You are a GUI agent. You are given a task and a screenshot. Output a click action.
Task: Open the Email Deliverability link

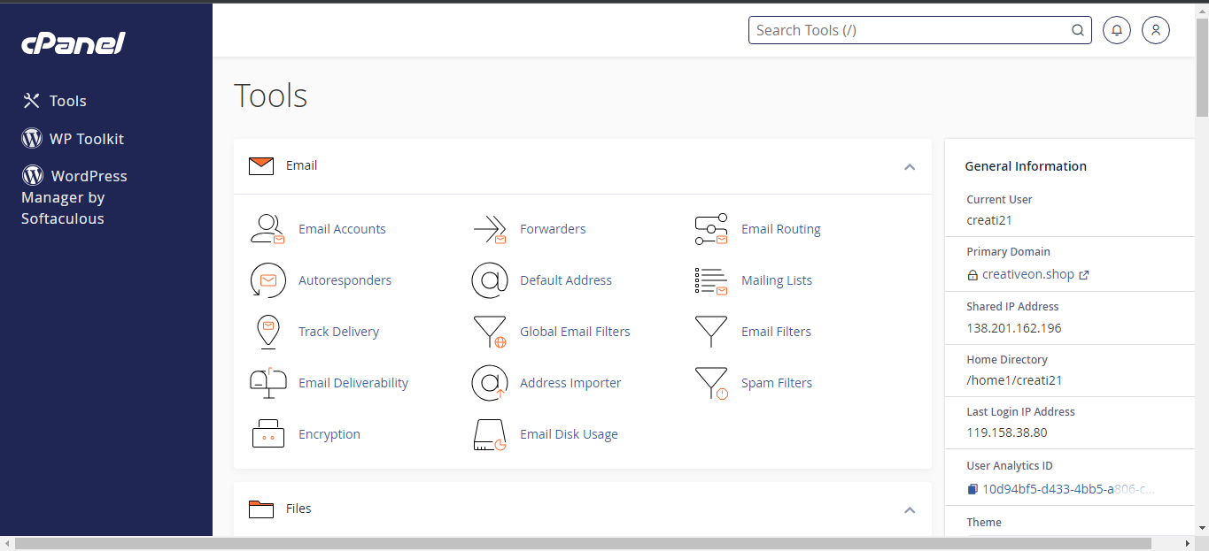point(353,383)
